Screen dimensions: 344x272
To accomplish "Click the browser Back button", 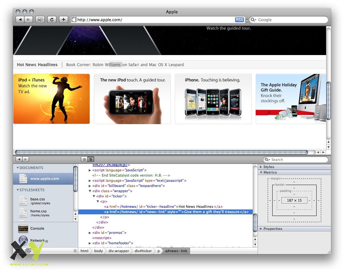I will pyautogui.click(x=20, y=20).
